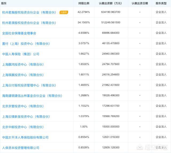Viewport: 171px width, 153px height.
Task: Open 海南建银建信丛林基金合伙企业 link
Action: pyautogui.click(x=32, y=96)
